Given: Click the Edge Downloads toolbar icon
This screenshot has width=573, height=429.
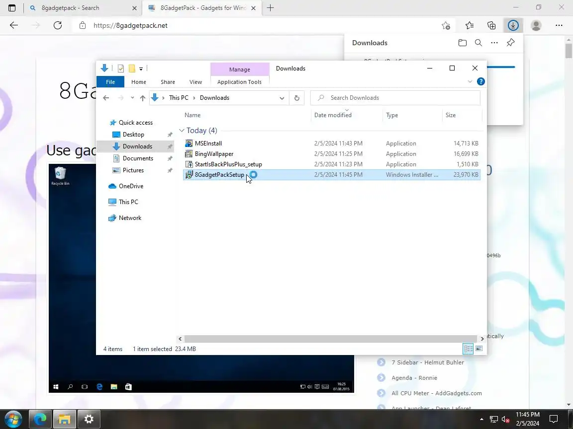Looking at the screenshot, I should point(513,25).
